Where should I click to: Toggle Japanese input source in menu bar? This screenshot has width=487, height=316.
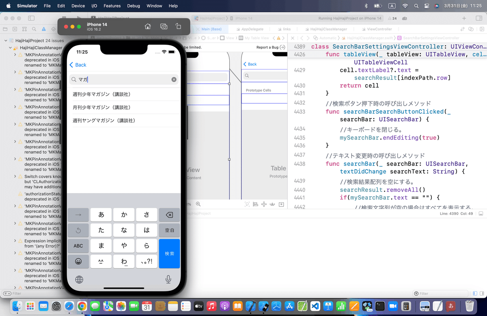coord(392,6)
